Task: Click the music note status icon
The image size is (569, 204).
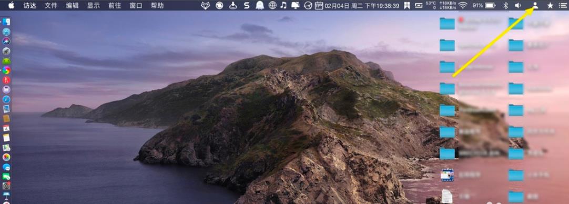Action: coord(283,5)
